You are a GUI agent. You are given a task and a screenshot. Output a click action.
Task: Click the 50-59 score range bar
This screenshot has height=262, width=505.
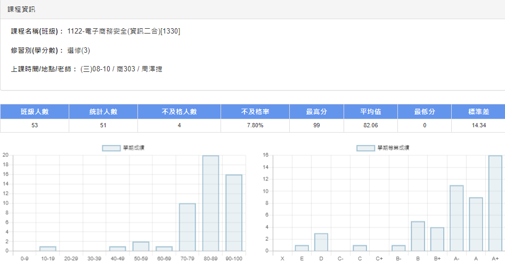click(141, 246)
